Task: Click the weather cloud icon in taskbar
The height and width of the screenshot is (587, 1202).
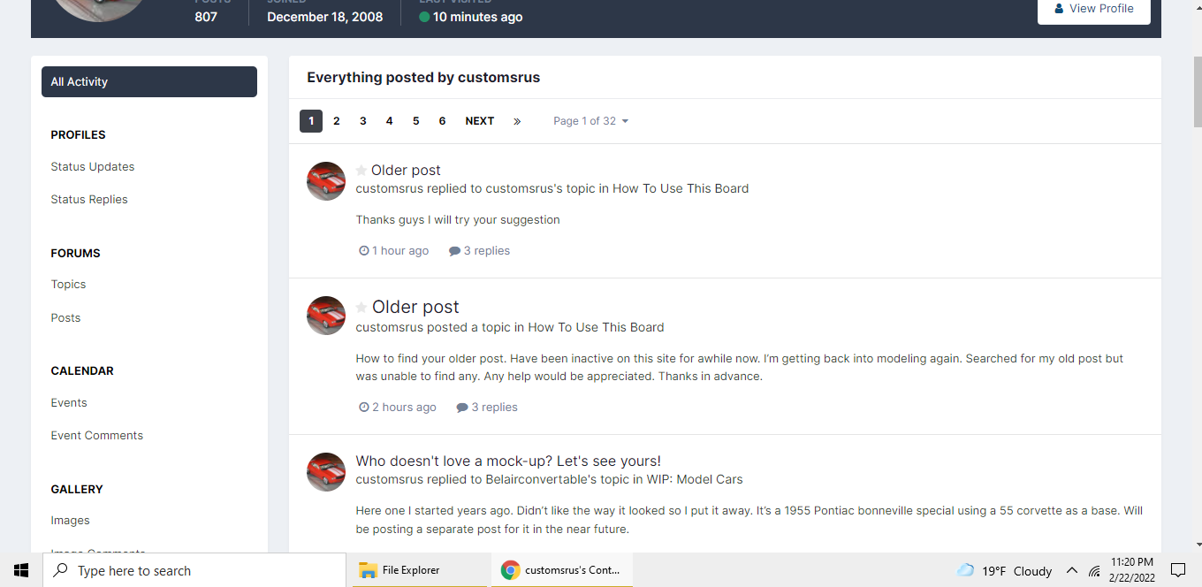Action: 965,570
